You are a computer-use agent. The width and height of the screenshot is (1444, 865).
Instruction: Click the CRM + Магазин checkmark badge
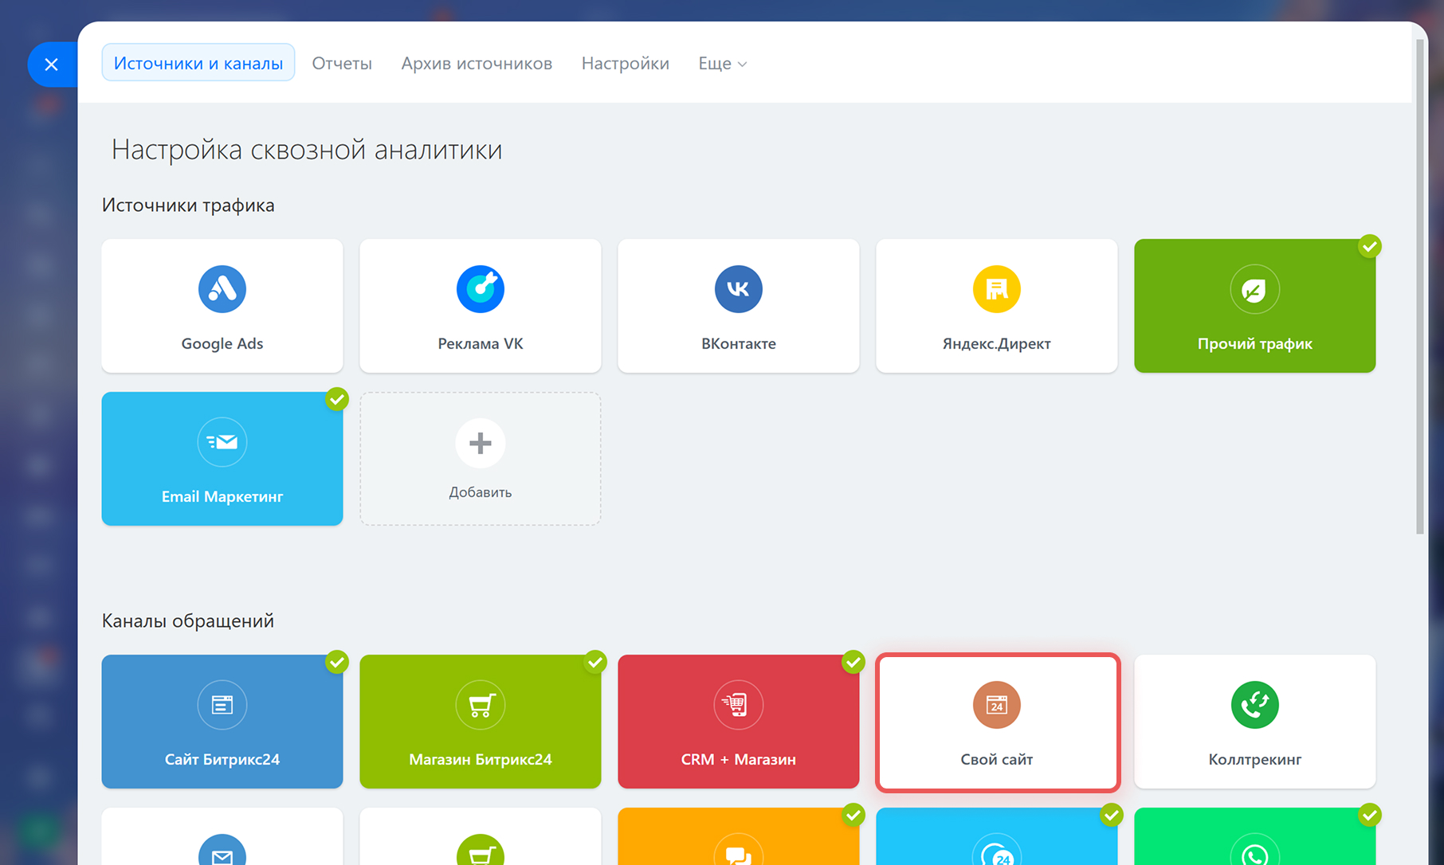point(853,662)
